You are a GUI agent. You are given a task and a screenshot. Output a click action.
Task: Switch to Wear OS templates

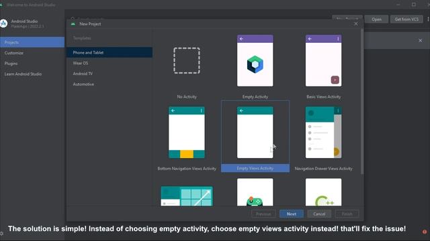tap(110, 63)
